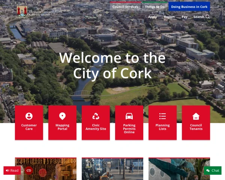View the Planning Lists tile
The width and height of the screenshot is (225, 180).
[162, 122]
